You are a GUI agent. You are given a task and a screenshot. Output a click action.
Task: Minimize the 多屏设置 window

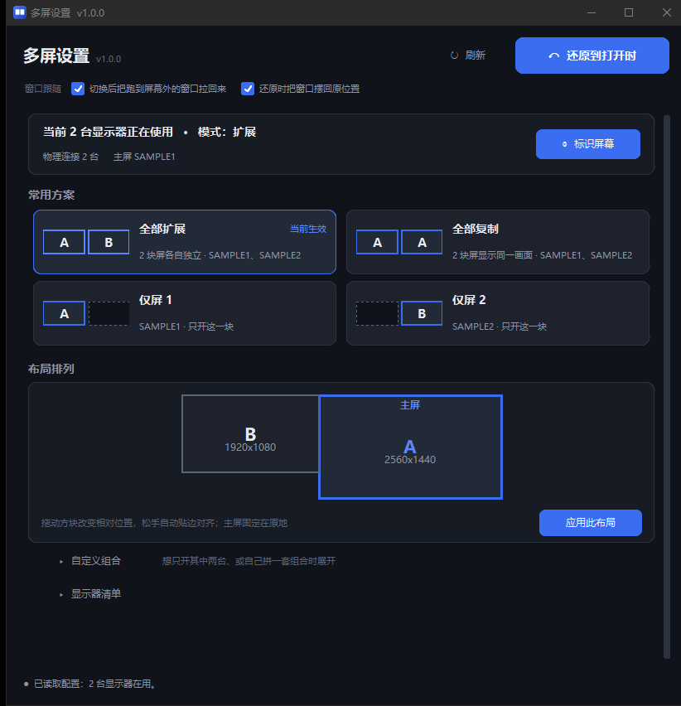coord(592,12)
